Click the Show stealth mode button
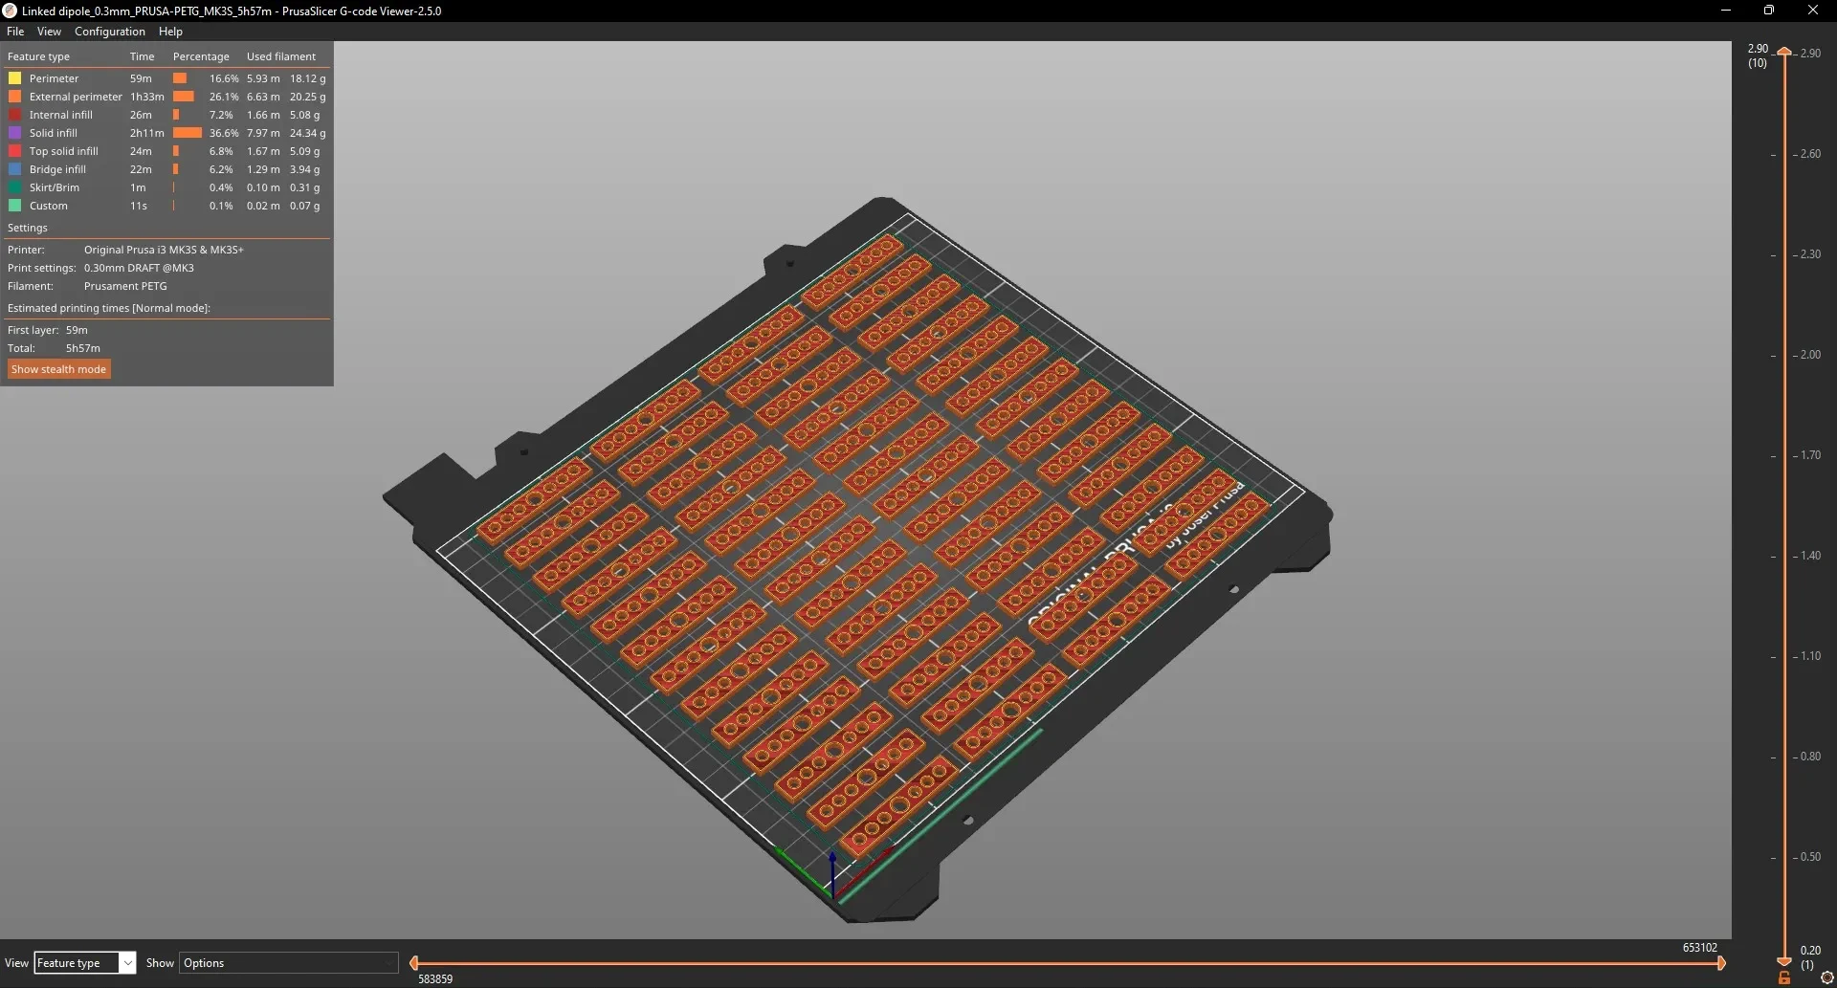Viewport: 1837px width, 988px height. (59, 369)
